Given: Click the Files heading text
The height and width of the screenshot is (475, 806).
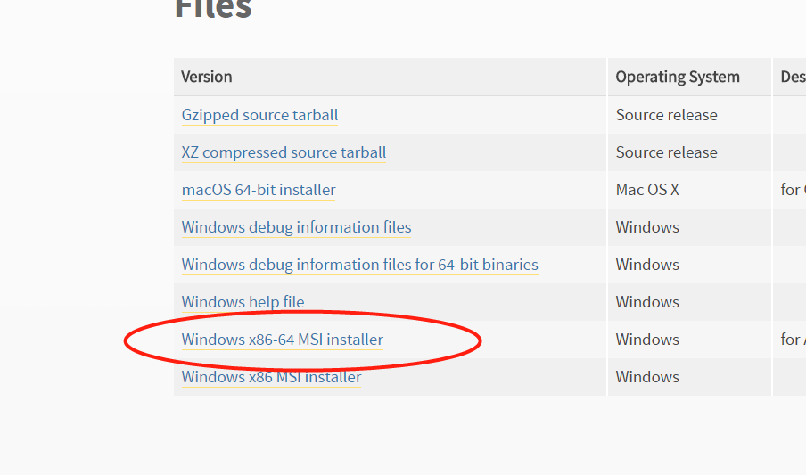Looking at the screenshot, I should [213, 9].
